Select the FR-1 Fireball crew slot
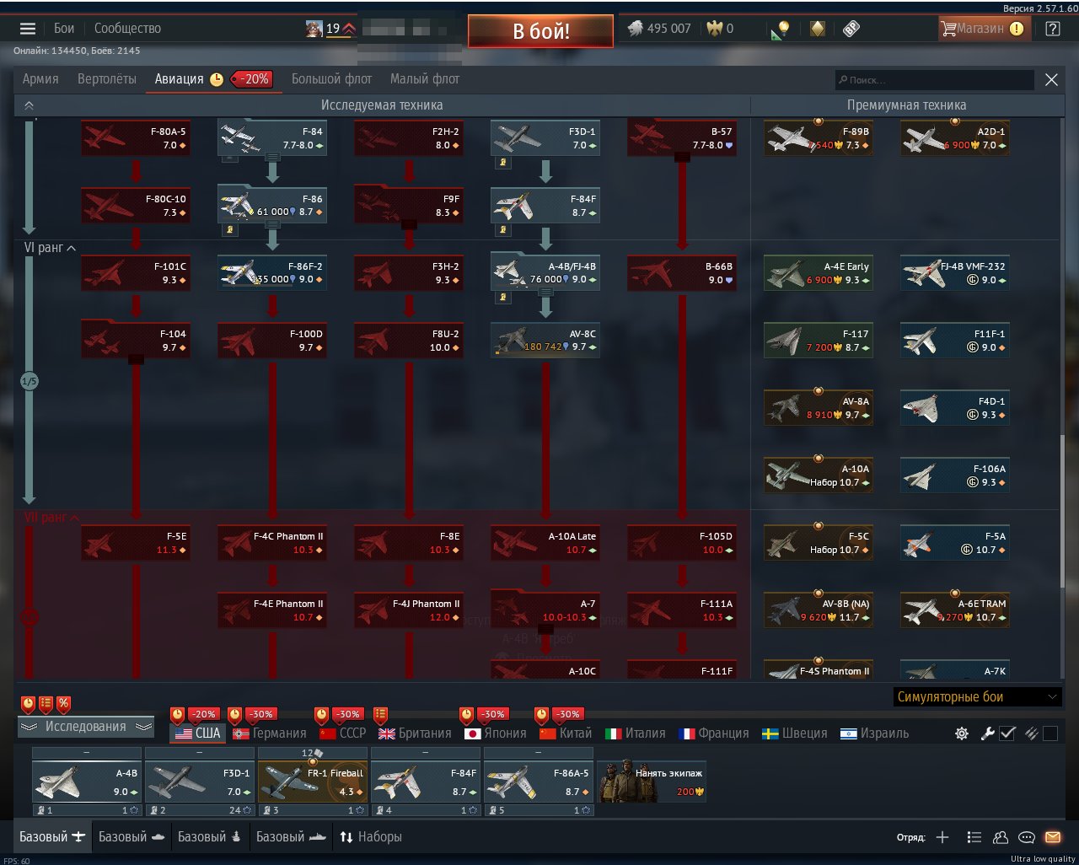 (x=312, y=782)
